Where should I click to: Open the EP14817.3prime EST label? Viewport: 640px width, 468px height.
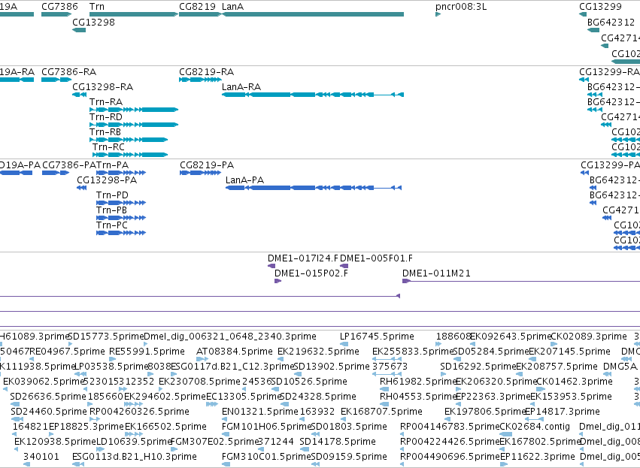563,412
